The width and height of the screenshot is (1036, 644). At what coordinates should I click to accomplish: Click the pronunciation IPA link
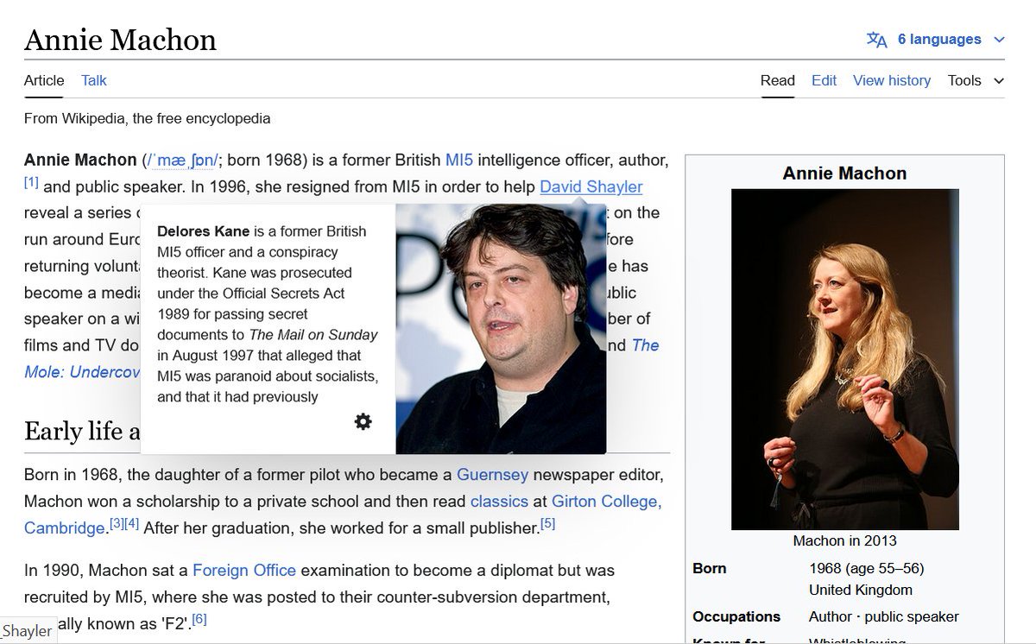(x=182, y=160)
